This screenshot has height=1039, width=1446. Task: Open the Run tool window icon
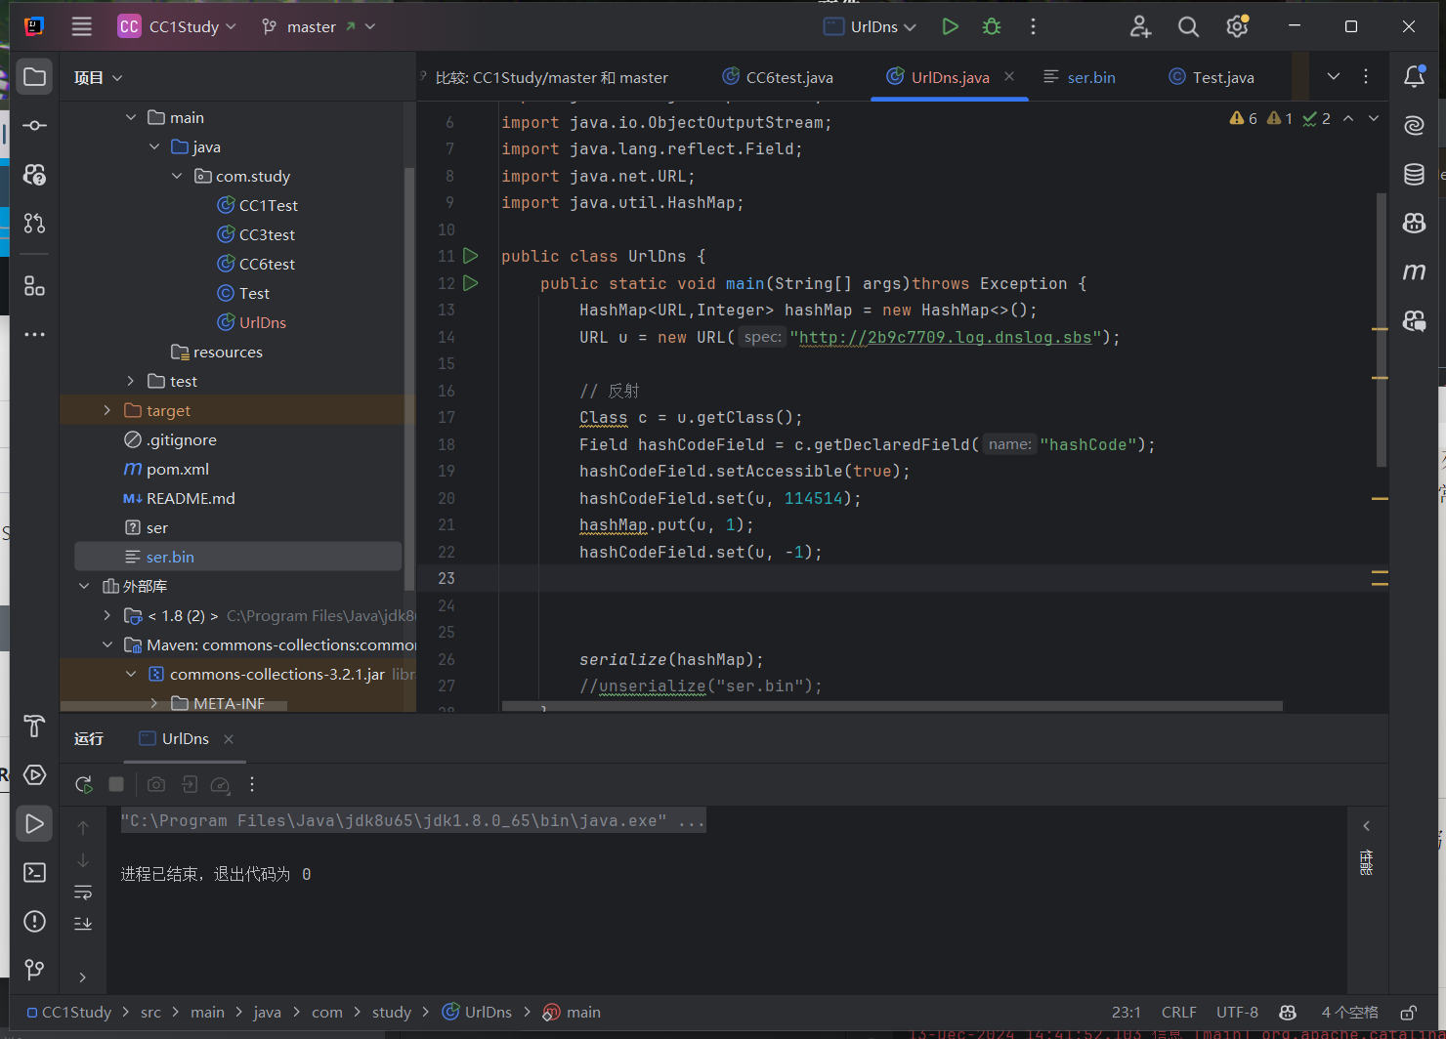pos(34,823)
